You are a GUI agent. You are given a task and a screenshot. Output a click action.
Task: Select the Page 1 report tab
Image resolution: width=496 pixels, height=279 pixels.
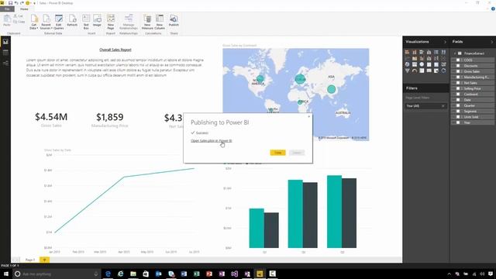[29, 260]
